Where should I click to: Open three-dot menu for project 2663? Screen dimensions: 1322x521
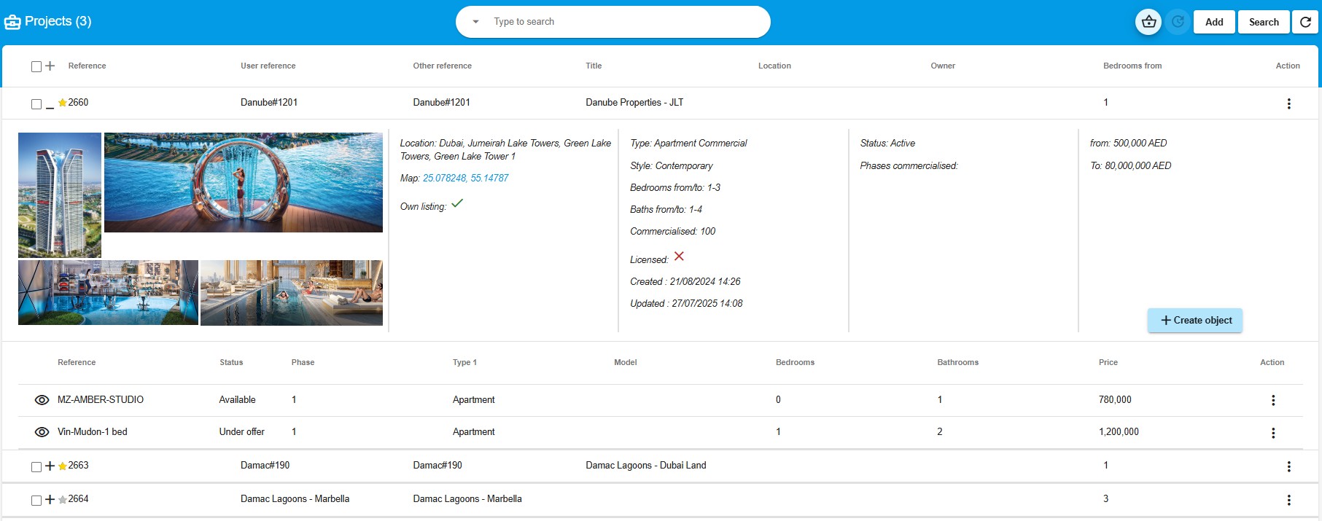[1288, 466]
